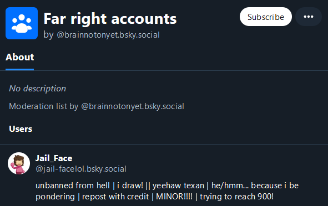Open the @jail-facelol.bsky.social handle
This screenshot has height=206, width=328.
80,169
